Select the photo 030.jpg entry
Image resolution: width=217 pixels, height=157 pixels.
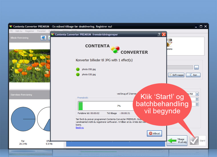(89, 75)
